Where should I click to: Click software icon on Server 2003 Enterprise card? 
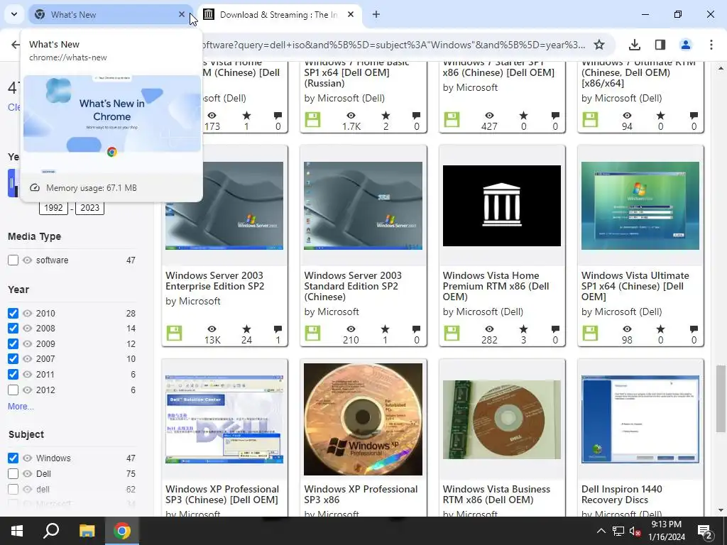click(175, 334)
